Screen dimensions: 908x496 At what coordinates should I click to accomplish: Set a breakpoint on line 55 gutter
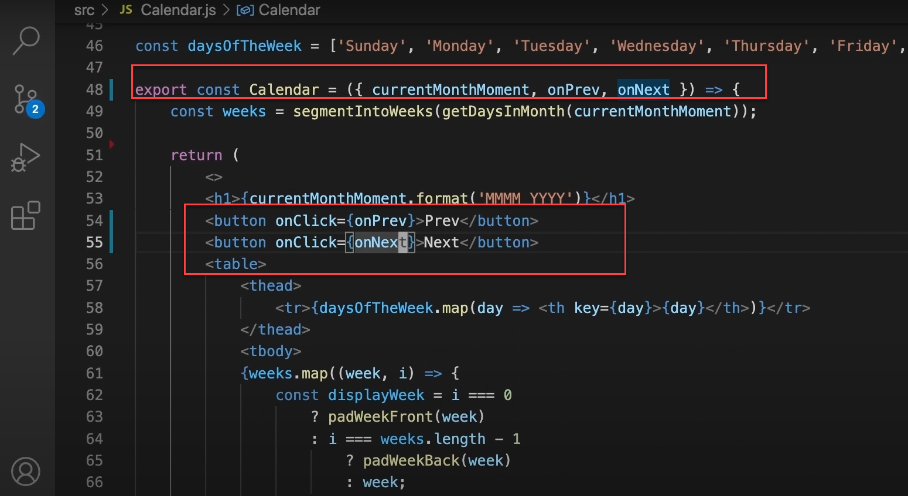110,242
